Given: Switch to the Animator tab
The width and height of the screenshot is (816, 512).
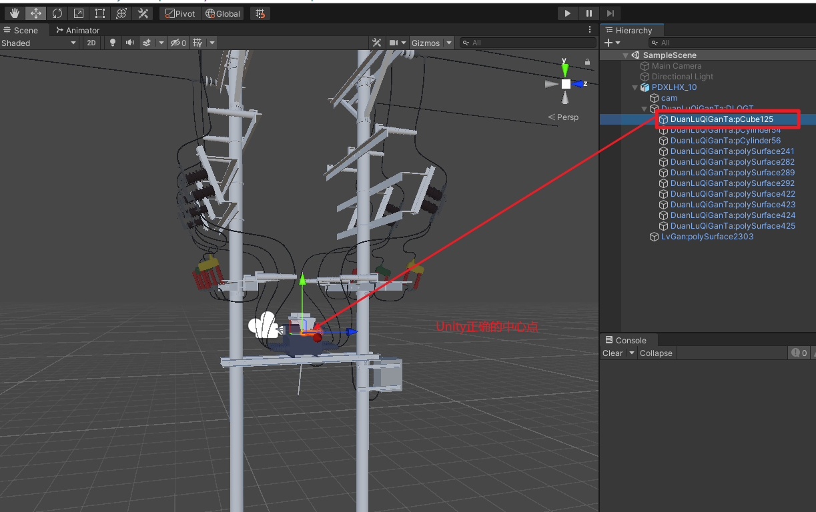Looking at the screenshot, I should click(x=78, y=30).
